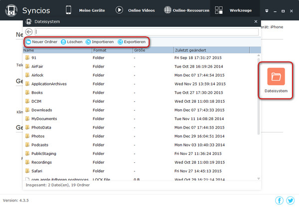Select the PhotoData folder icon
This screenshot has width=299, height=207.
click(x=27, y=127)
